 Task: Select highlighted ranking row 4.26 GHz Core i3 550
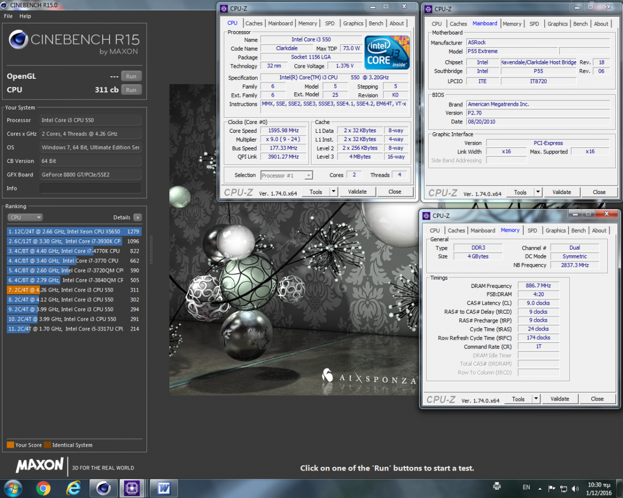tap(74, 290)
